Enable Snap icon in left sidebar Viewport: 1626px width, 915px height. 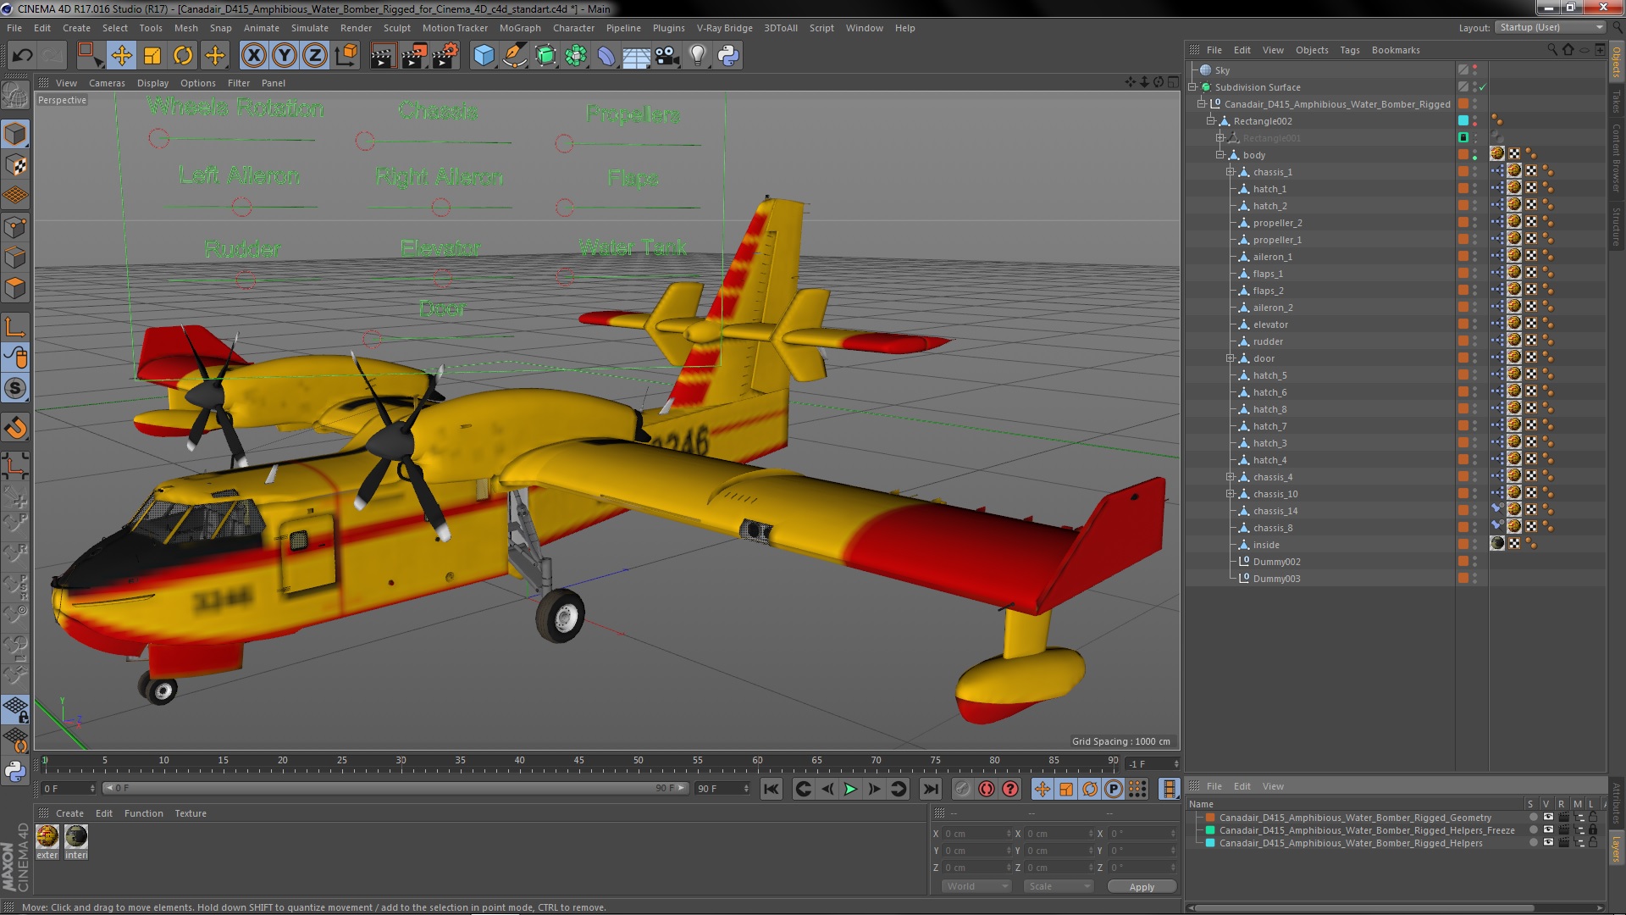pyautogui.click(x=15, y=389)
